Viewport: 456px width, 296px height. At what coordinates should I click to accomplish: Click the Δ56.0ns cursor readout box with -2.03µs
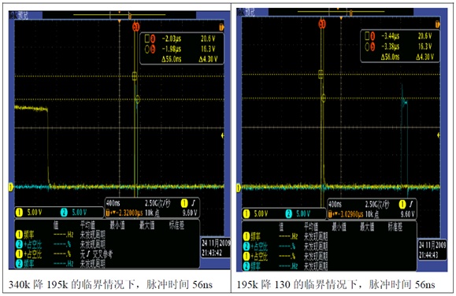(x=182, y=49)
